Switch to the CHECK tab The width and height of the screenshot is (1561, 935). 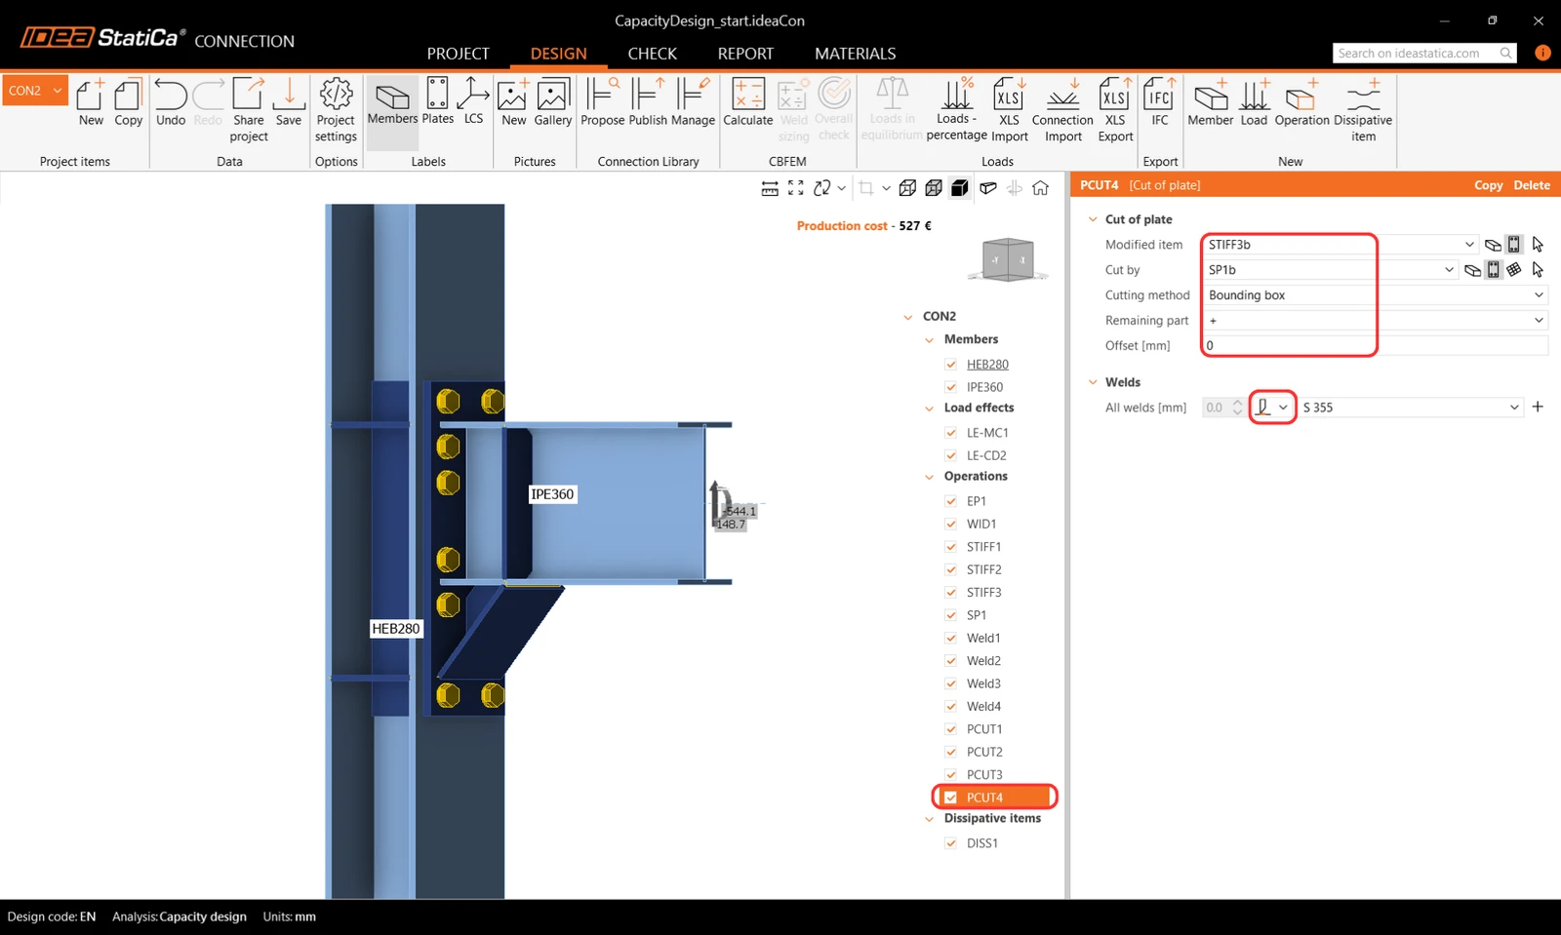[653, 54]
